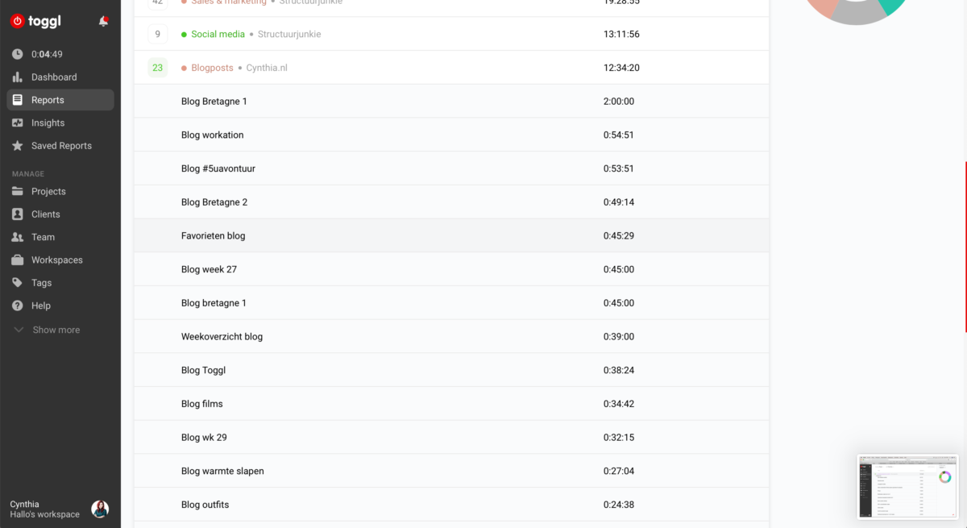This screenshot has height=528, width=967.
Task: Open Projects folder icon
Action: click(18, 192)
